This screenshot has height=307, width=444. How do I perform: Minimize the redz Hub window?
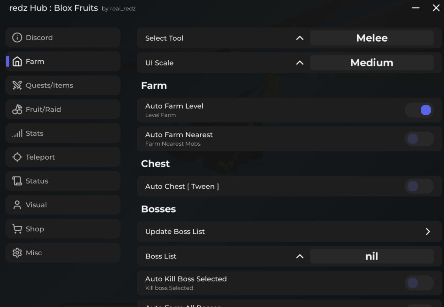(x=416, y=8)
